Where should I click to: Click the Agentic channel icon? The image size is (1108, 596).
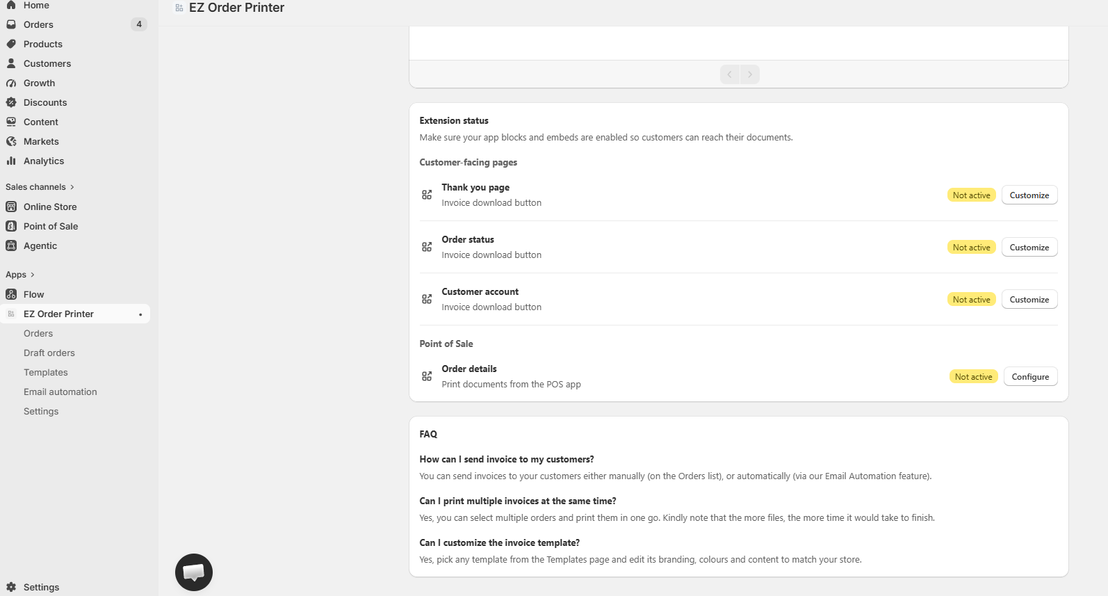(11, 245)
